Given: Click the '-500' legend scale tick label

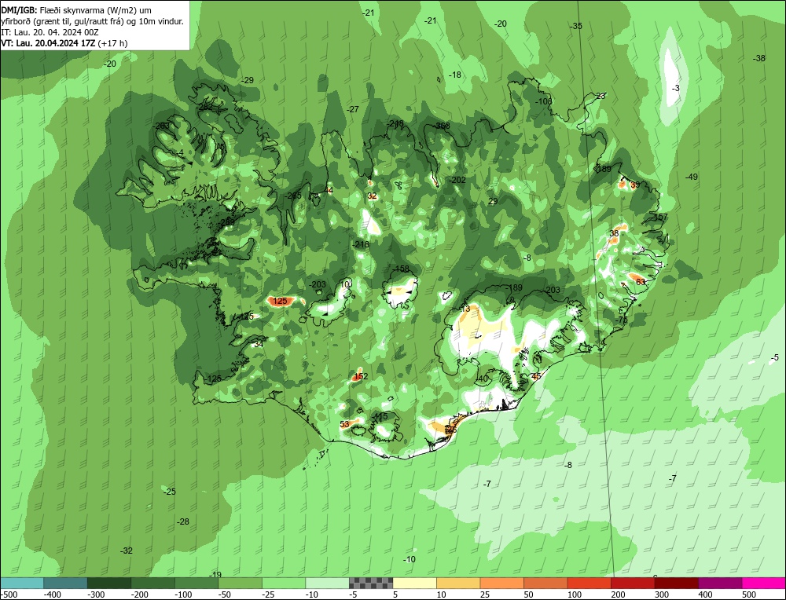Looking at the screenshot, I should [9, 595].
